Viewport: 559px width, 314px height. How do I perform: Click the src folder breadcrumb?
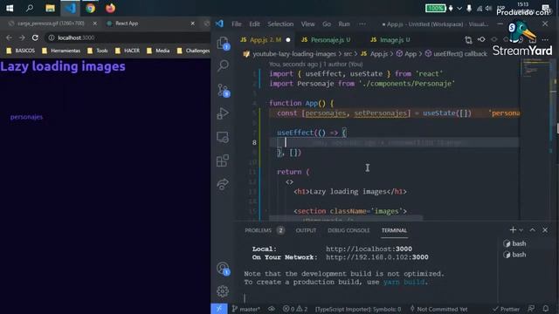348,54
